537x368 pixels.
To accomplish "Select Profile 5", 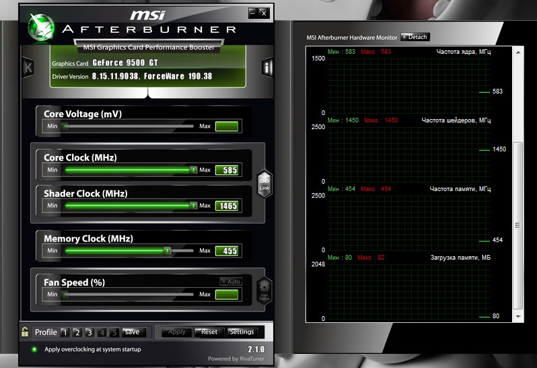I will [x=114, y=332].
